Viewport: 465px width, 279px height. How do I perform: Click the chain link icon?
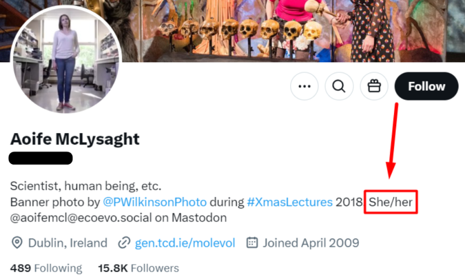(x=124, y=242)
